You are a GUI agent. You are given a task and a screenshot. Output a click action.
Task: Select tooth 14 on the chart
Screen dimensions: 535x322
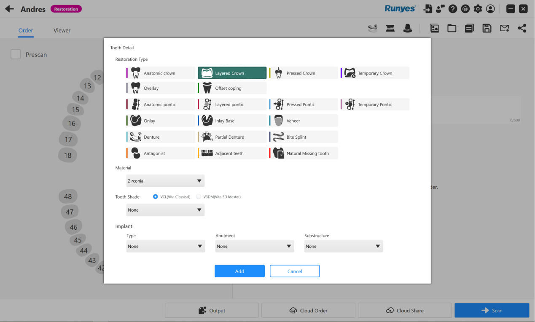[80, 98]
